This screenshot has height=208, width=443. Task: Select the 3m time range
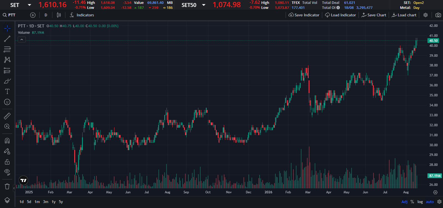click(x=46, y=202)
